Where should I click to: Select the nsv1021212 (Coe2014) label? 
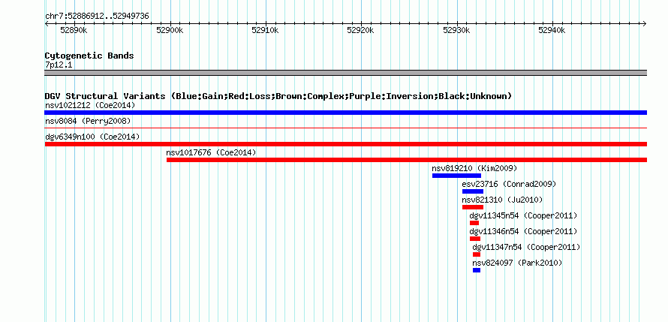pos(90,105)
